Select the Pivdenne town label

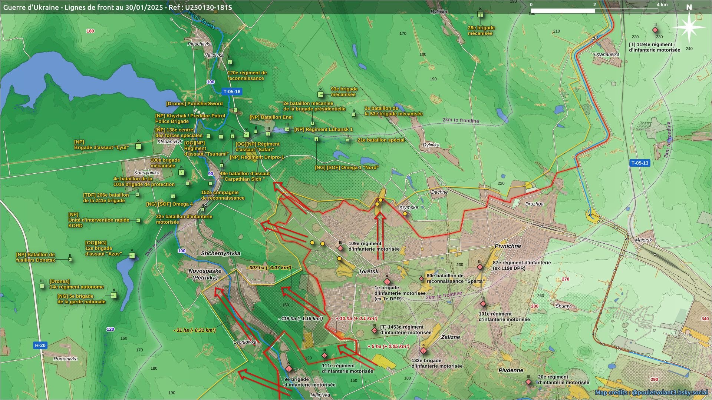511,370
